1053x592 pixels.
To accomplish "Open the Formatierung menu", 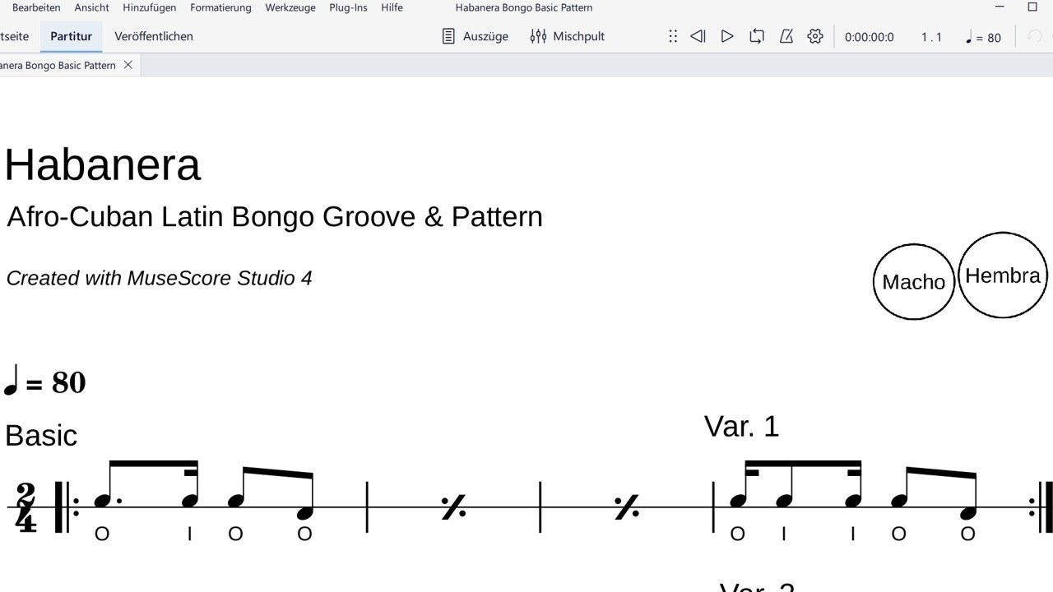I will (x=220, y=7).
